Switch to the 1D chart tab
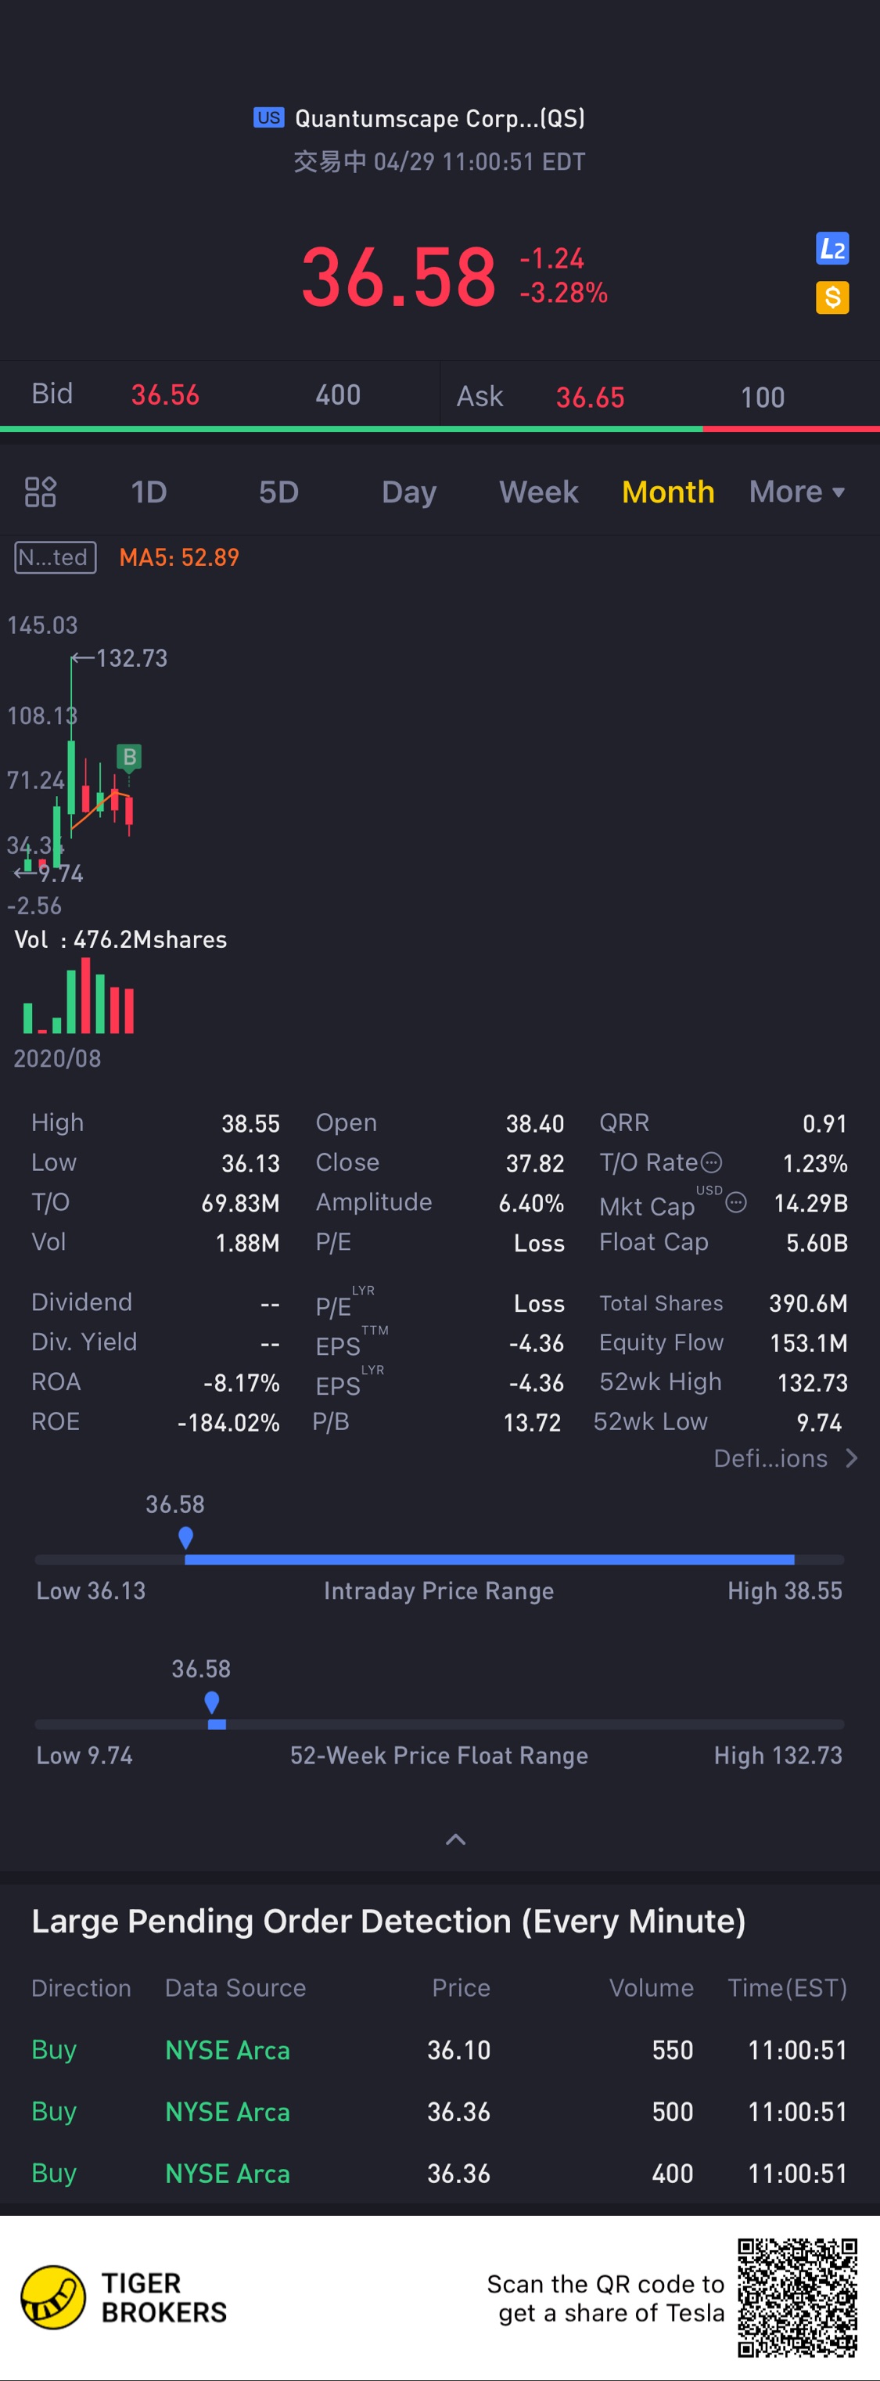 [x=149, y=492]
